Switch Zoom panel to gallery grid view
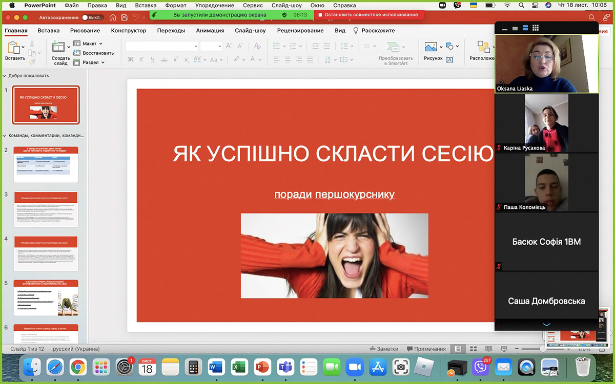 click(536, 28)
